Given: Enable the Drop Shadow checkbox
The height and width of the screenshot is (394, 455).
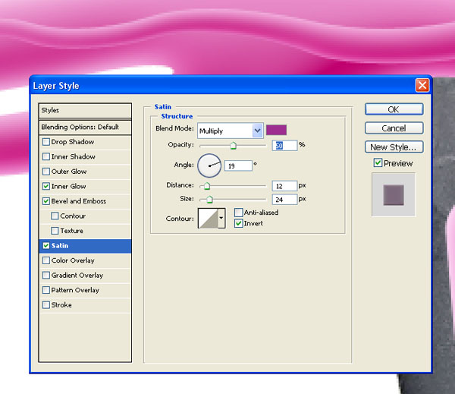Looking at the screenshot, I should (x=46, y=142).
